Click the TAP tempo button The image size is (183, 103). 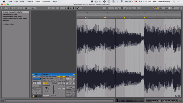[x=3, y=8]
